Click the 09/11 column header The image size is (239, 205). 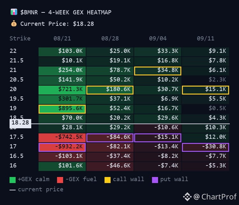[x=206, y=39]
